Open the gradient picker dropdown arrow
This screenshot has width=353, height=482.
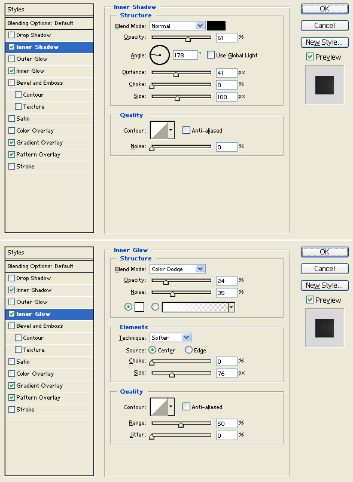(x=232, y=307)
